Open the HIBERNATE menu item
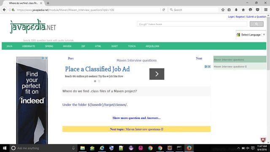The image size is (270, 152). [x=29, y=46]
